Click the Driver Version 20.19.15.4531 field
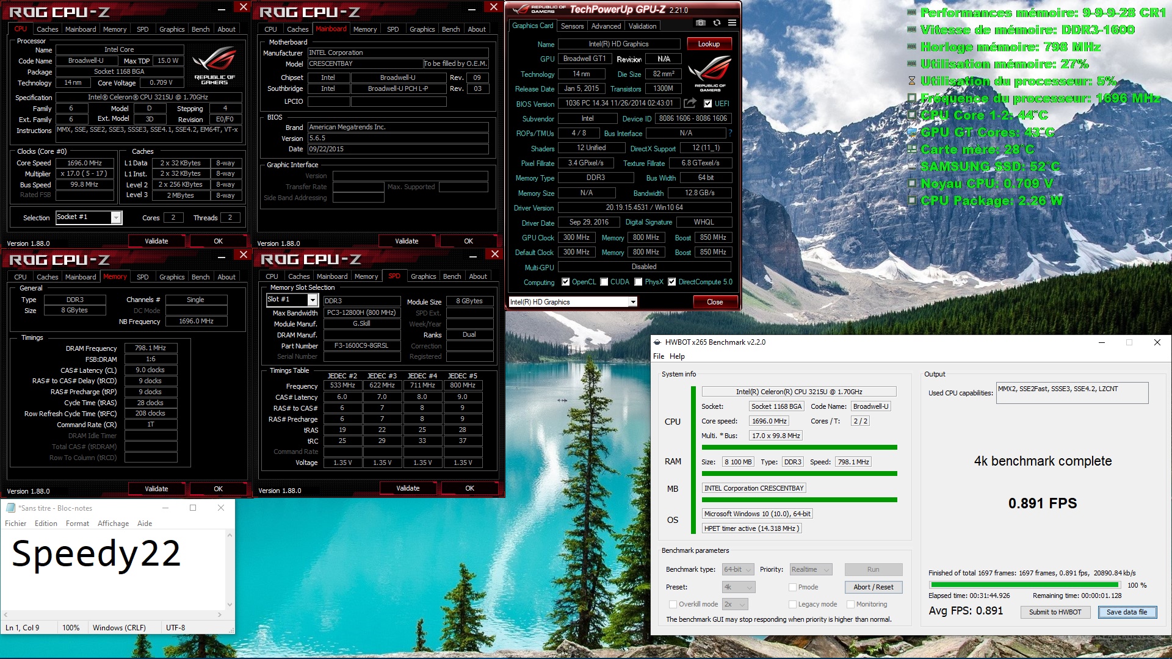 coord(644,207)
